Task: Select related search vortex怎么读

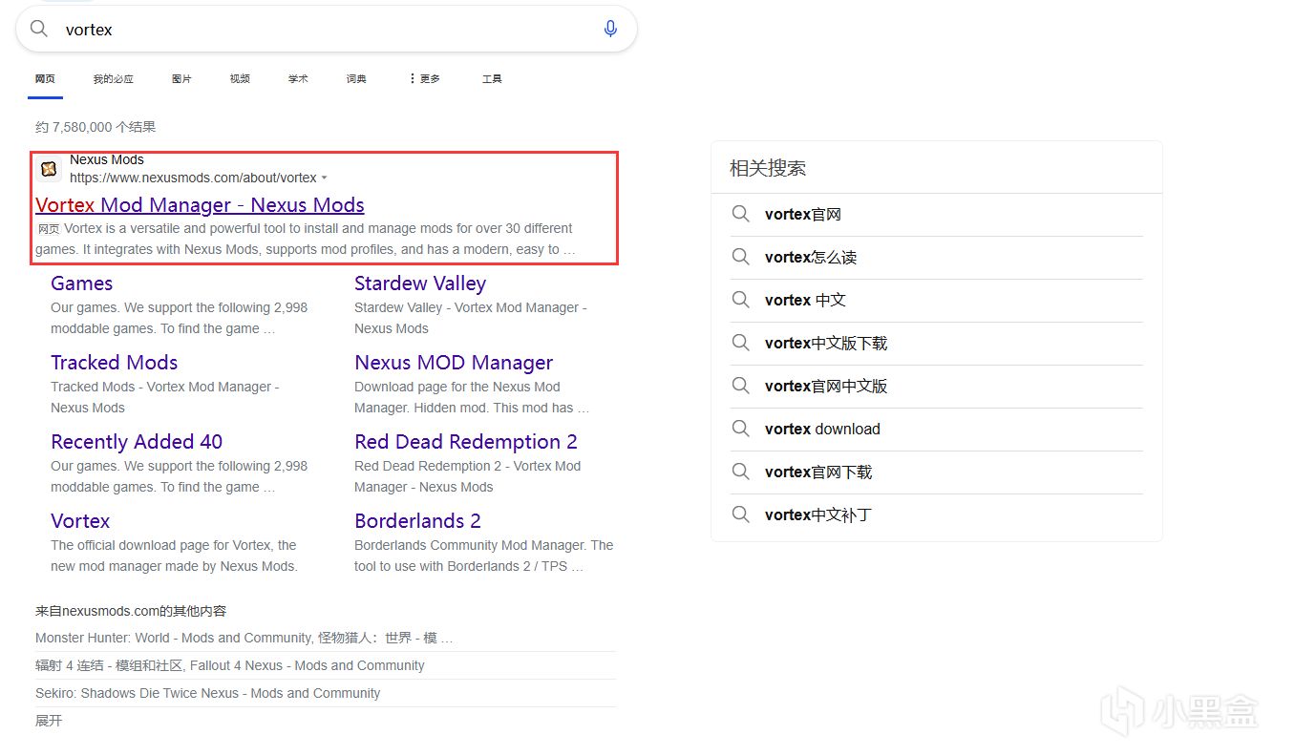Action: click(811, 258)
